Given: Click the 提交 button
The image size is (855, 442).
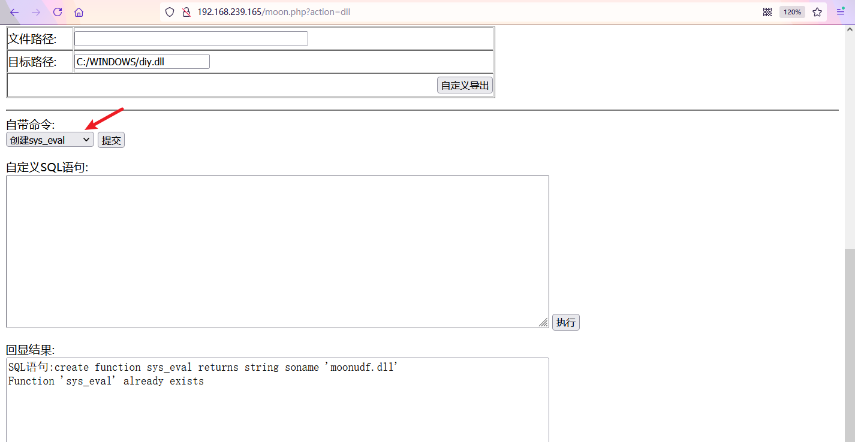Looking at the screenshot, I should (x=111, y=140).
